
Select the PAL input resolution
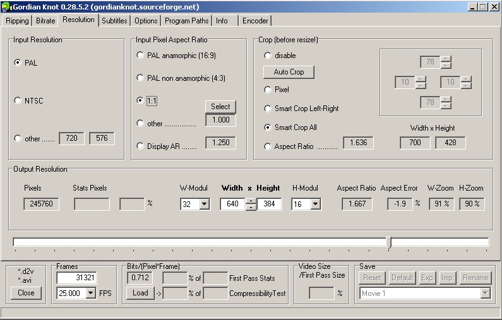click(x=18, y=62)
